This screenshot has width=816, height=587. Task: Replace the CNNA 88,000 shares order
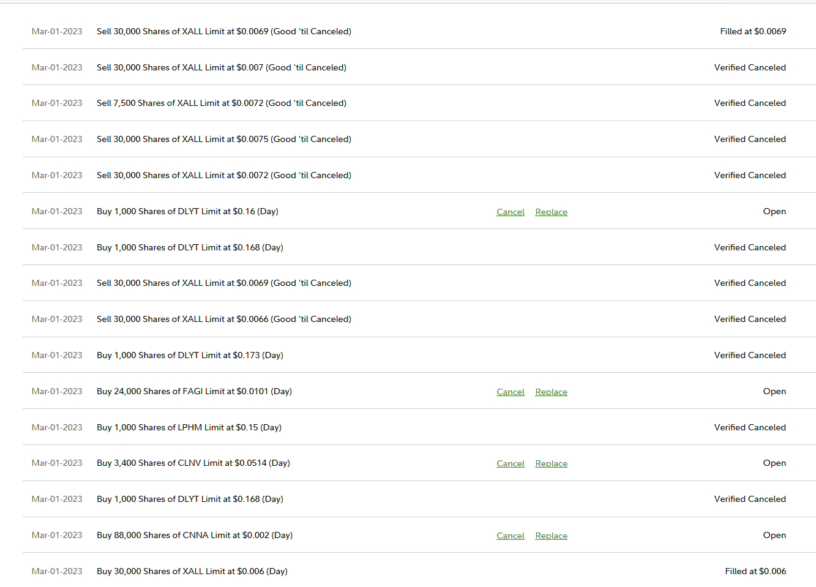[x=551, y=536]
